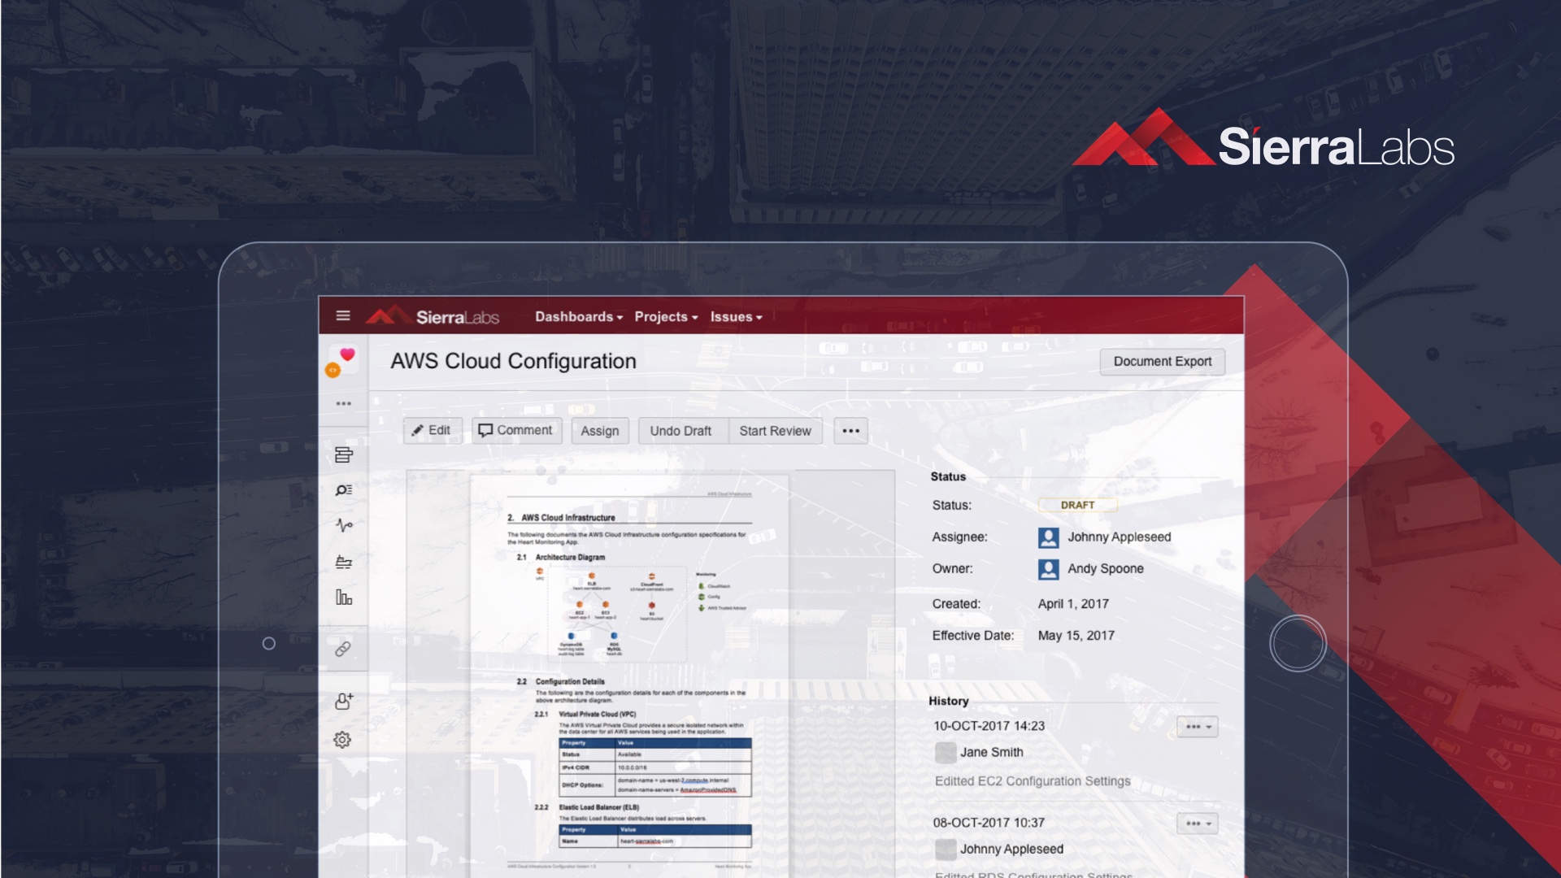Expand options for 08-OCT-2017 history entry
Screen dimensions: 1561x878
click(x=1198, y=824)
